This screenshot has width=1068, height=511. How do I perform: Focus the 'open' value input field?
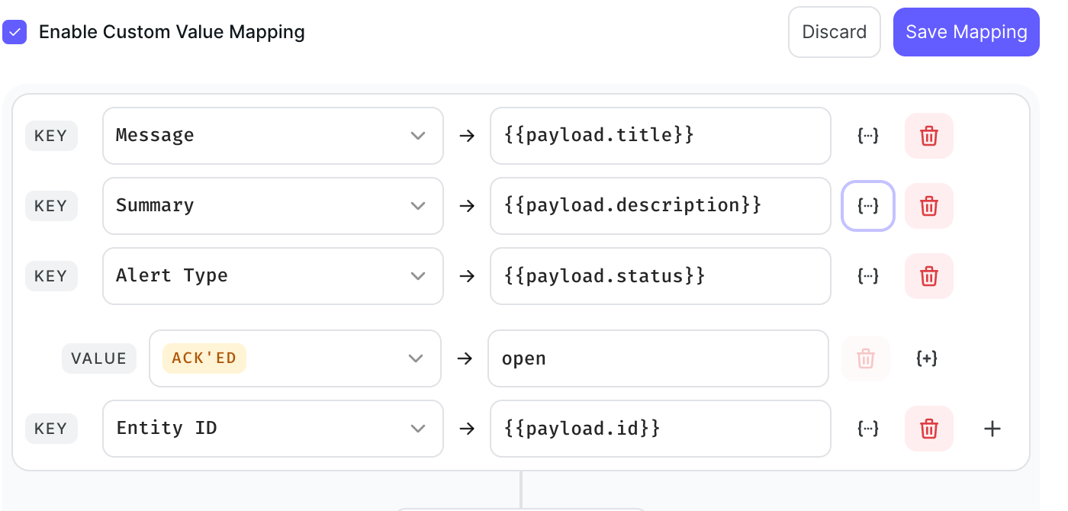click(x=658, y=358)
